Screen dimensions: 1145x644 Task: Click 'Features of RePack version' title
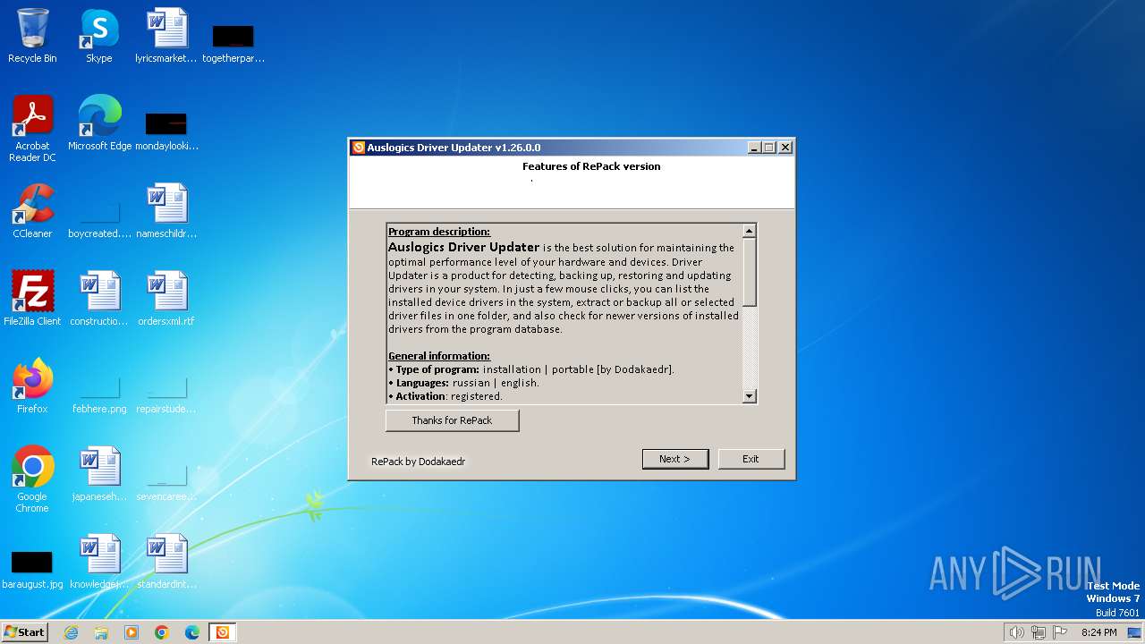[591, 166]
